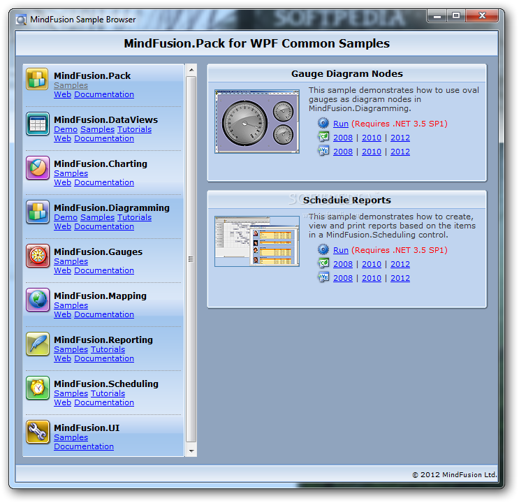Image resolution: width=519 pixels, height=503 pixels.
Task: Open VB 2008 project for Schedule Reports
Action: coord(343,278)
